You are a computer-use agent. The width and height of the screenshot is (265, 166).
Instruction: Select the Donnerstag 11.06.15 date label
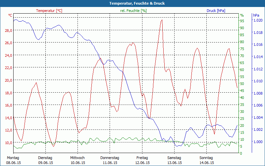click(x=110, y=160)
